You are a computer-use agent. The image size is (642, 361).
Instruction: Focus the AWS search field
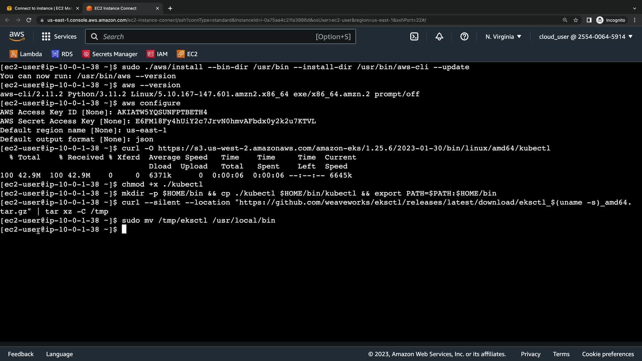pos(207,37)
